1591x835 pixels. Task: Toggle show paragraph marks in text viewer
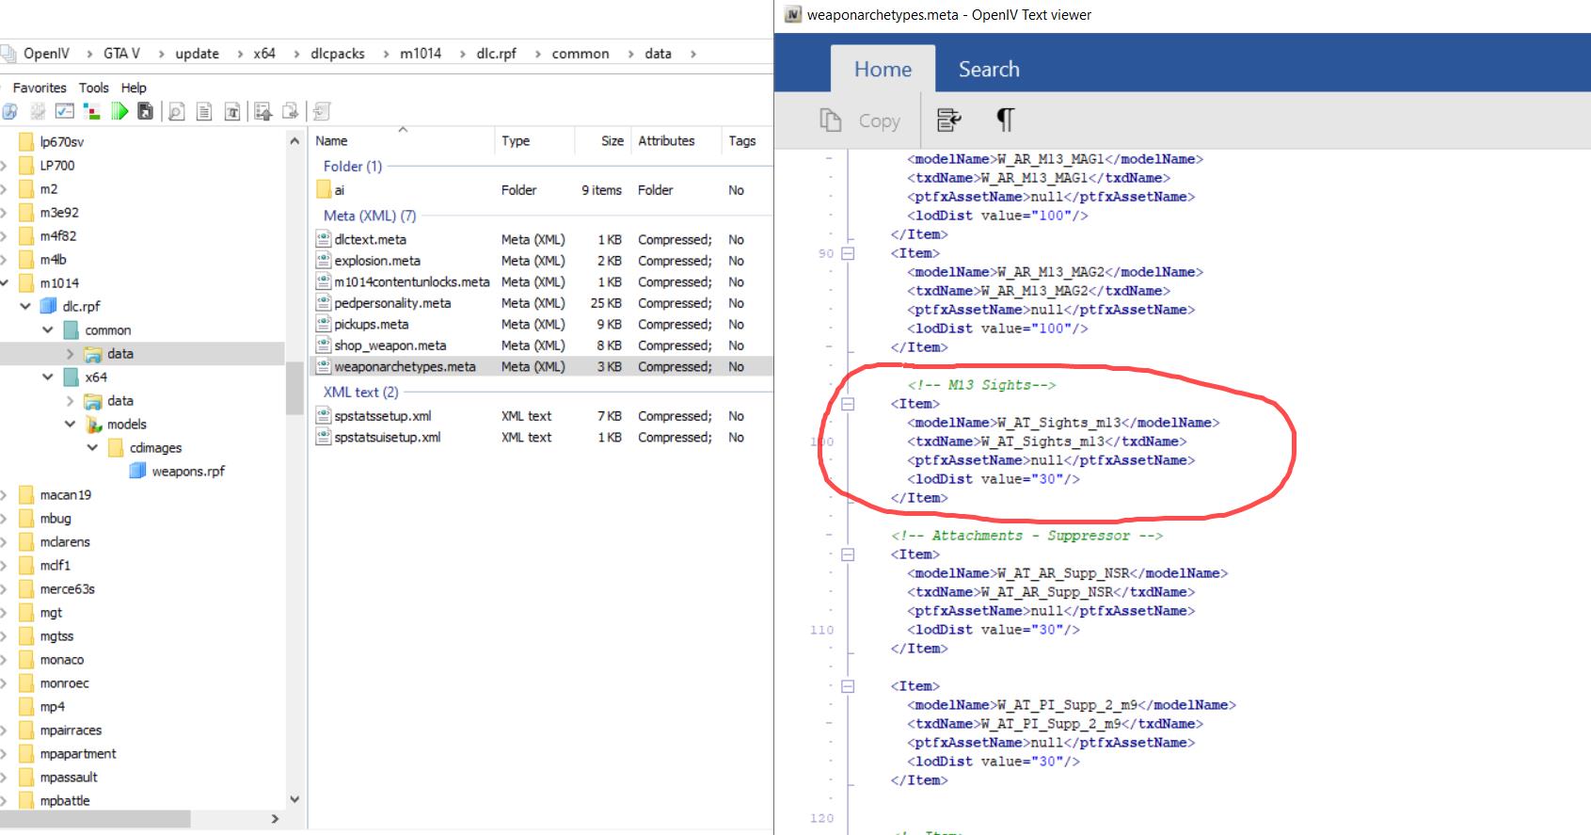1005,120
